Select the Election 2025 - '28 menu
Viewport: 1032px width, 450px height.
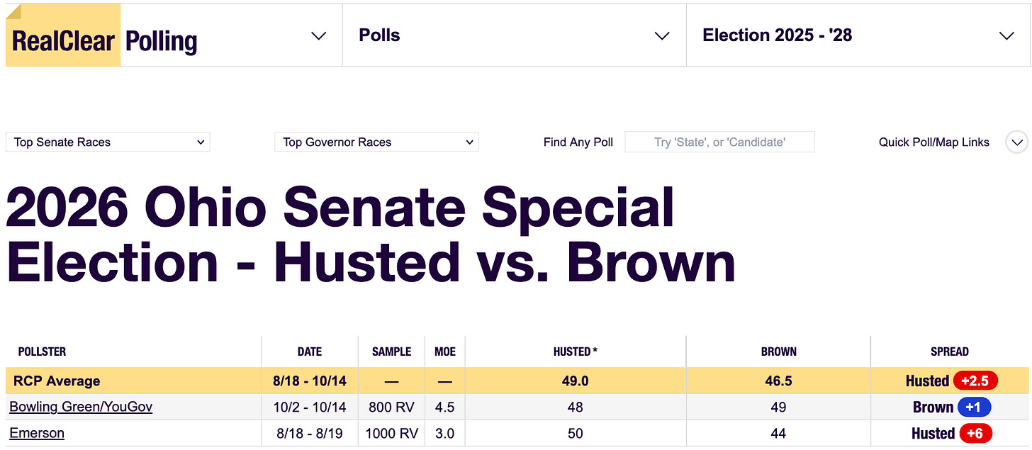pos(777,35)
